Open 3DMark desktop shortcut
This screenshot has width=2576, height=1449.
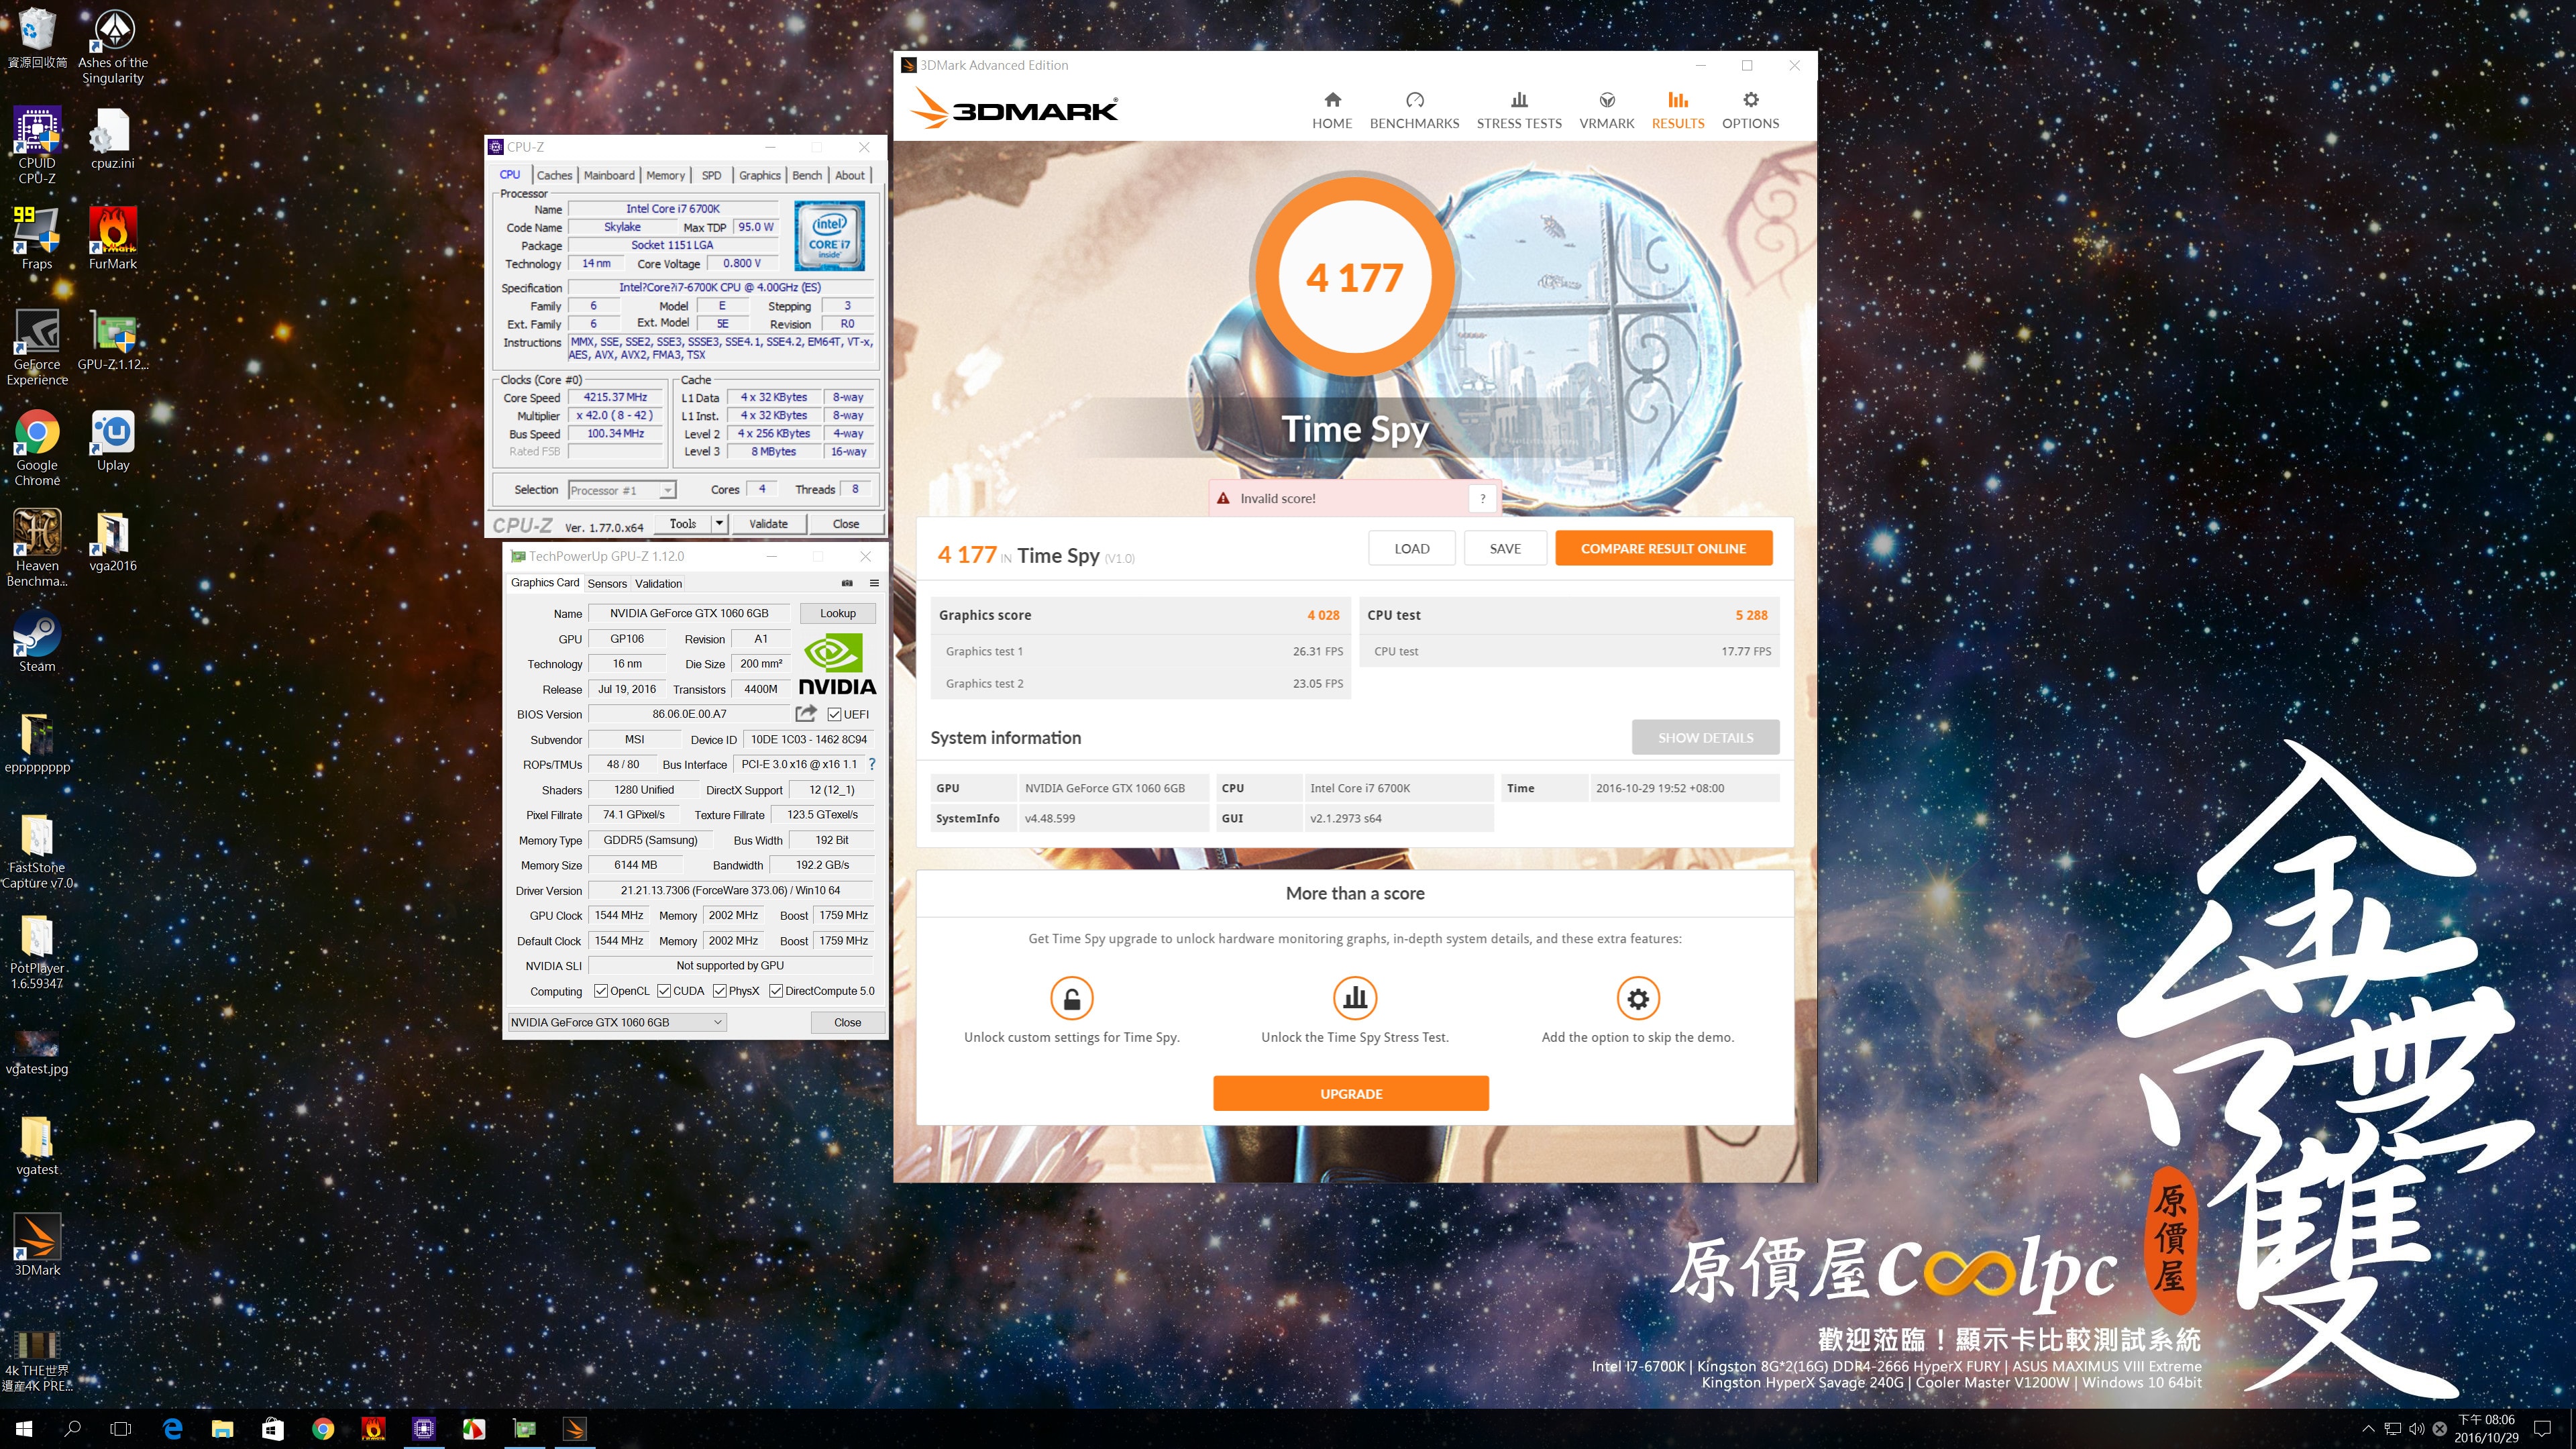pos(37,1244)
